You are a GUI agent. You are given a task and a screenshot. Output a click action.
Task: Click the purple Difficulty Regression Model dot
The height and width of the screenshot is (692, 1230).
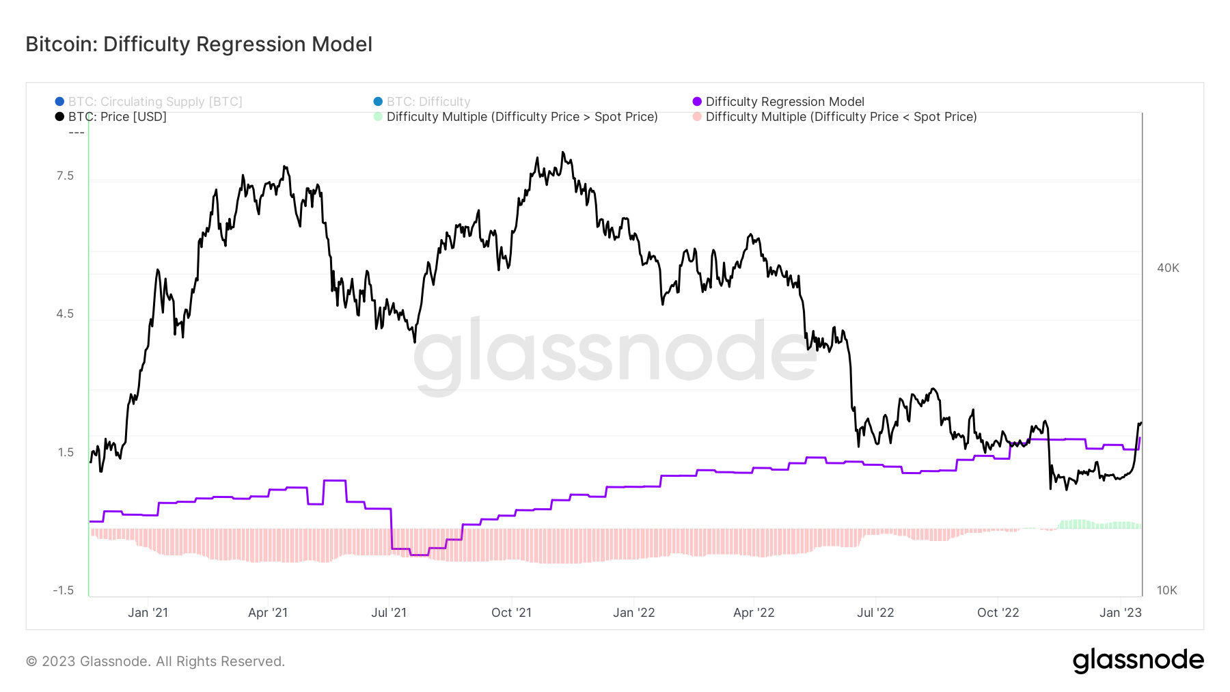(697, 102)
